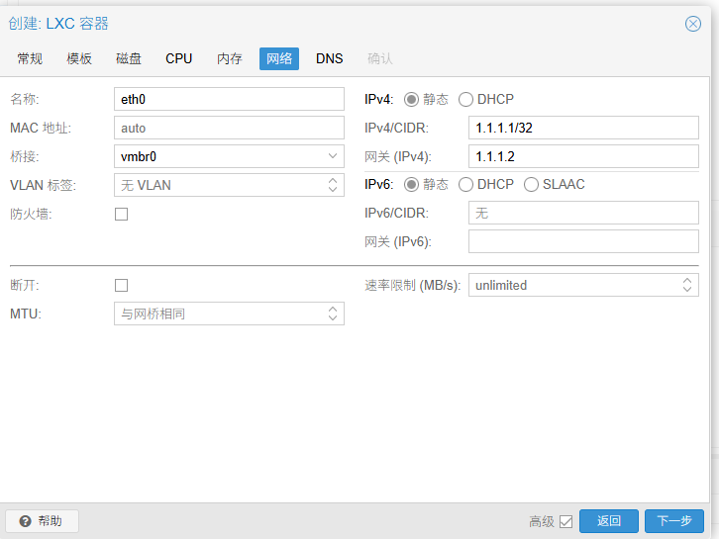This screenshot has width=719, height=539.
Task: Click the 名称 field containing eth0
Action: tap(230, 99)
